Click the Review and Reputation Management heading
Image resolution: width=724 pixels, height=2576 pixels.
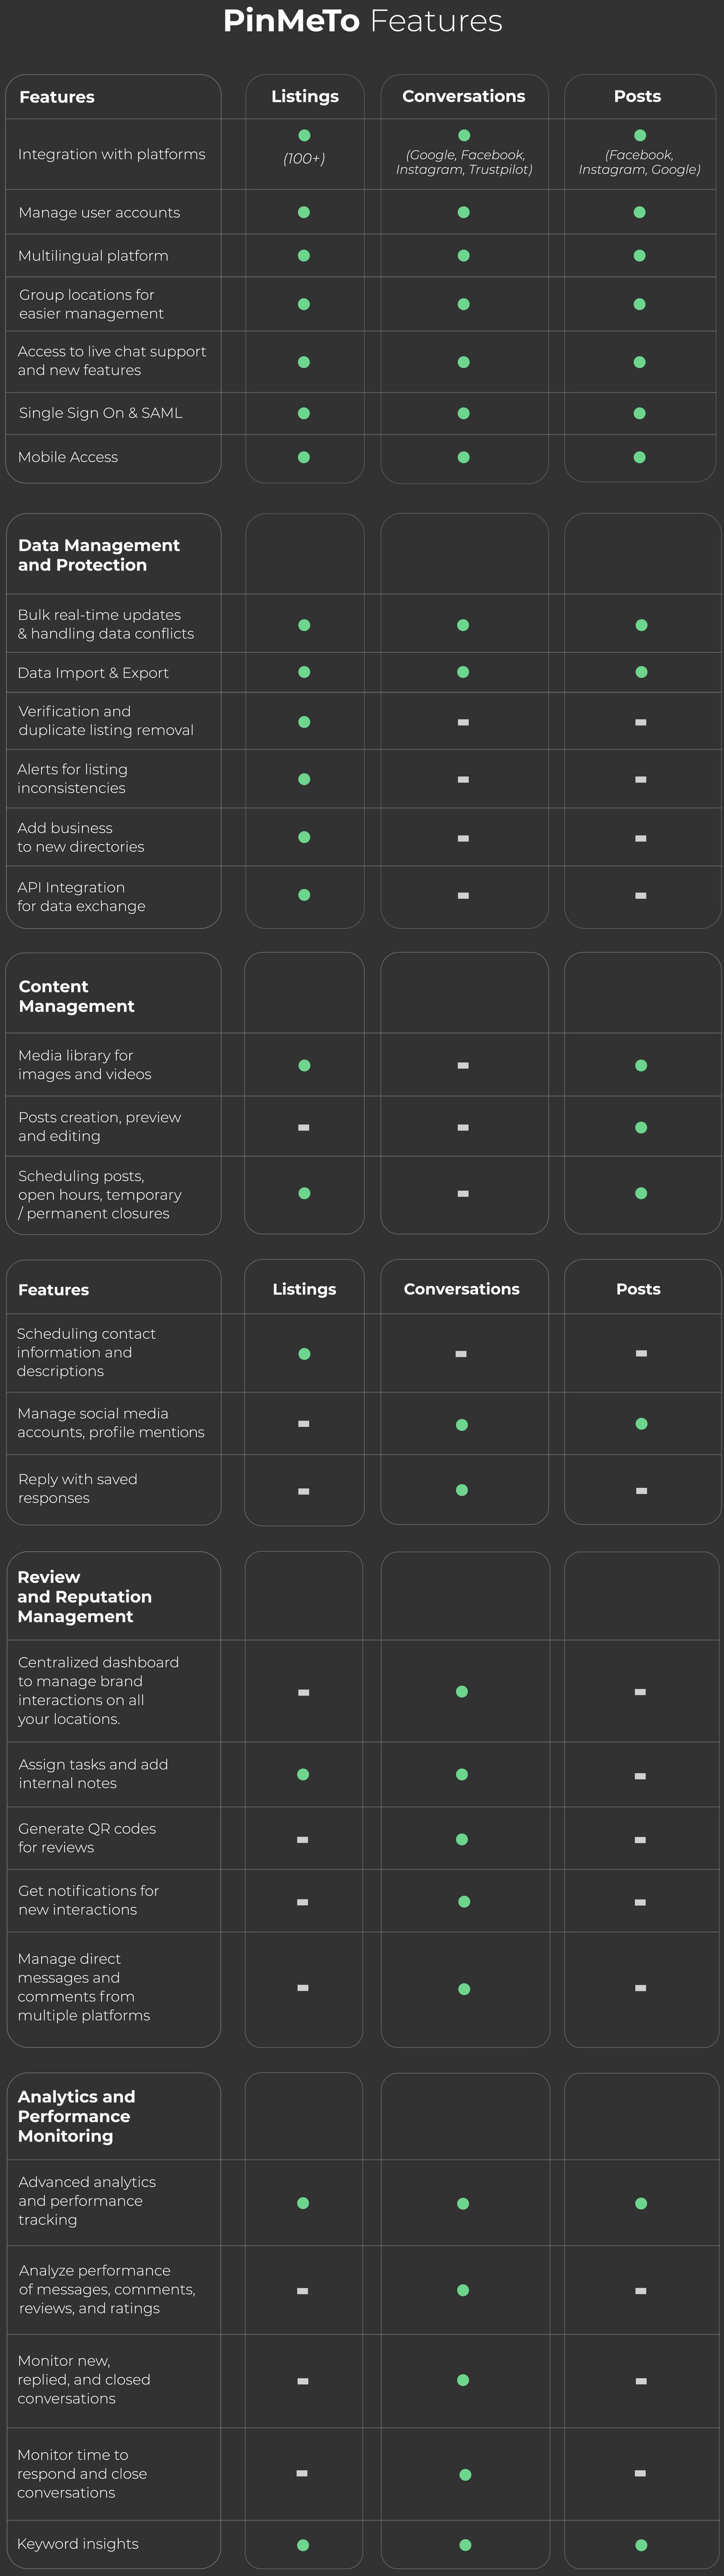[84, 1596]
